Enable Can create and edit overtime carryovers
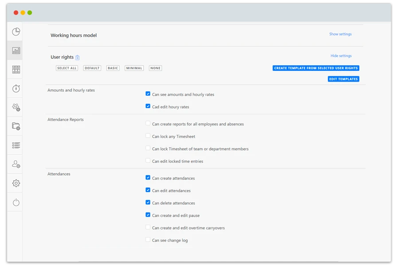Image resolution: width=399 pixels, height=266 pixels. (148, 227)
